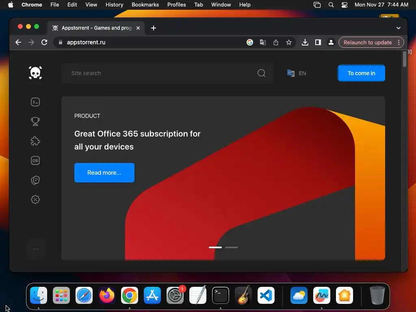Open the programs category terminal icon in sidebar
Screen dimensions: 416x312
coord(35,102)
